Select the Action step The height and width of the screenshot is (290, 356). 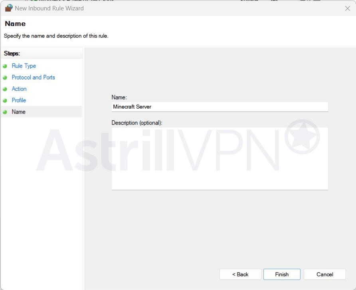[19, 89]
